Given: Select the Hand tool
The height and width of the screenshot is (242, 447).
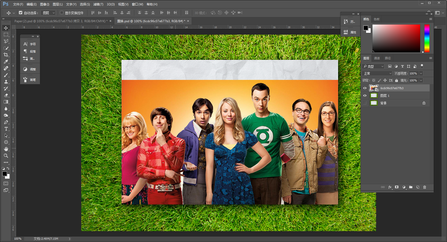Looking at the screenshot, I should [6, 149].
